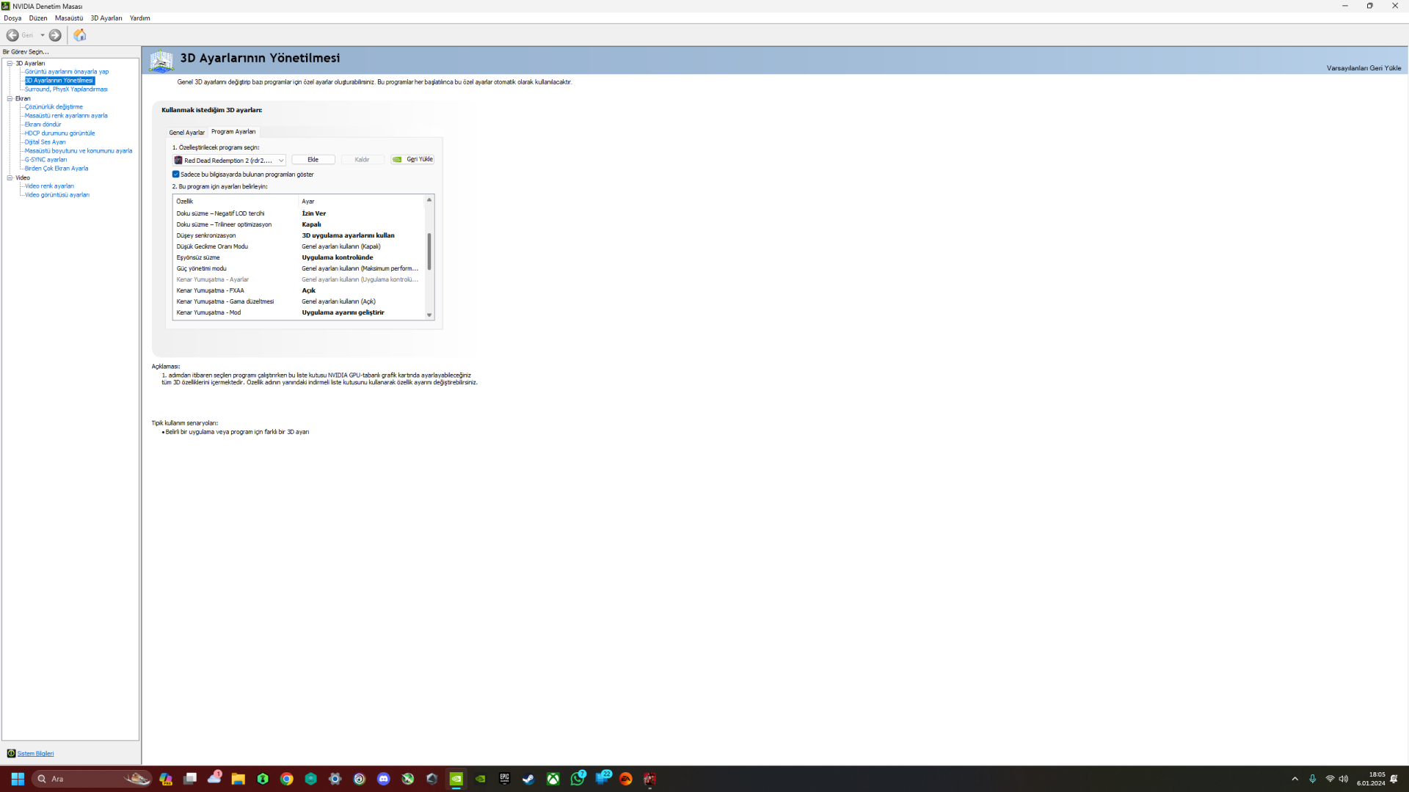The image size is (1409, 792).
Task: Uncheck 'Sadece bu bilgisayarda bulunan programları göster'
Action: (176, 175)
